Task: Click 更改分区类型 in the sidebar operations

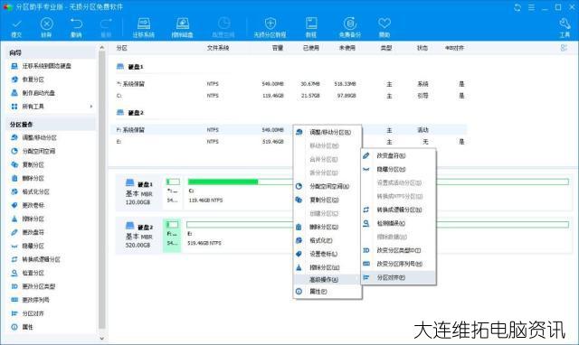Action: pyautogui.click(x=39, y=286)
